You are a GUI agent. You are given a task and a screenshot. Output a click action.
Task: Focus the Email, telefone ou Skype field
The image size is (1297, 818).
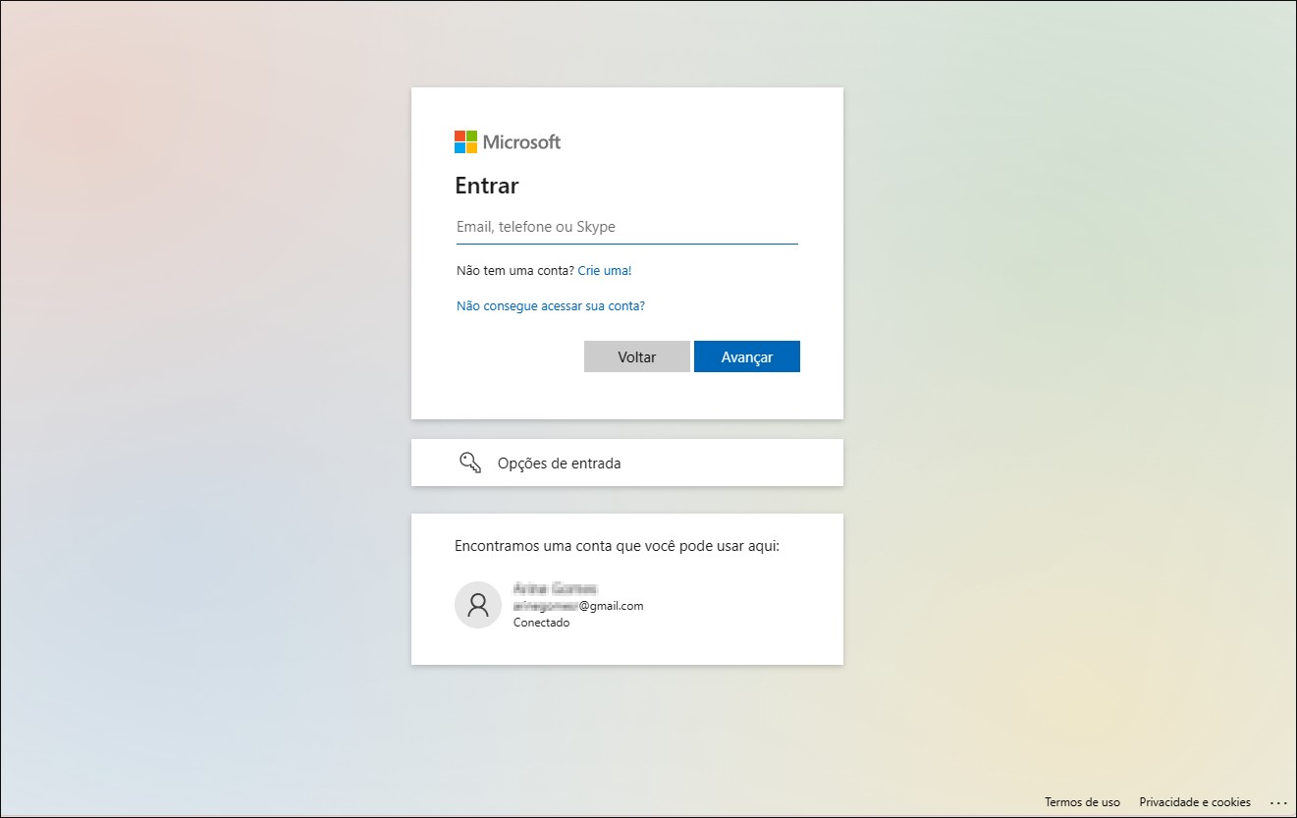coord(626,227)
